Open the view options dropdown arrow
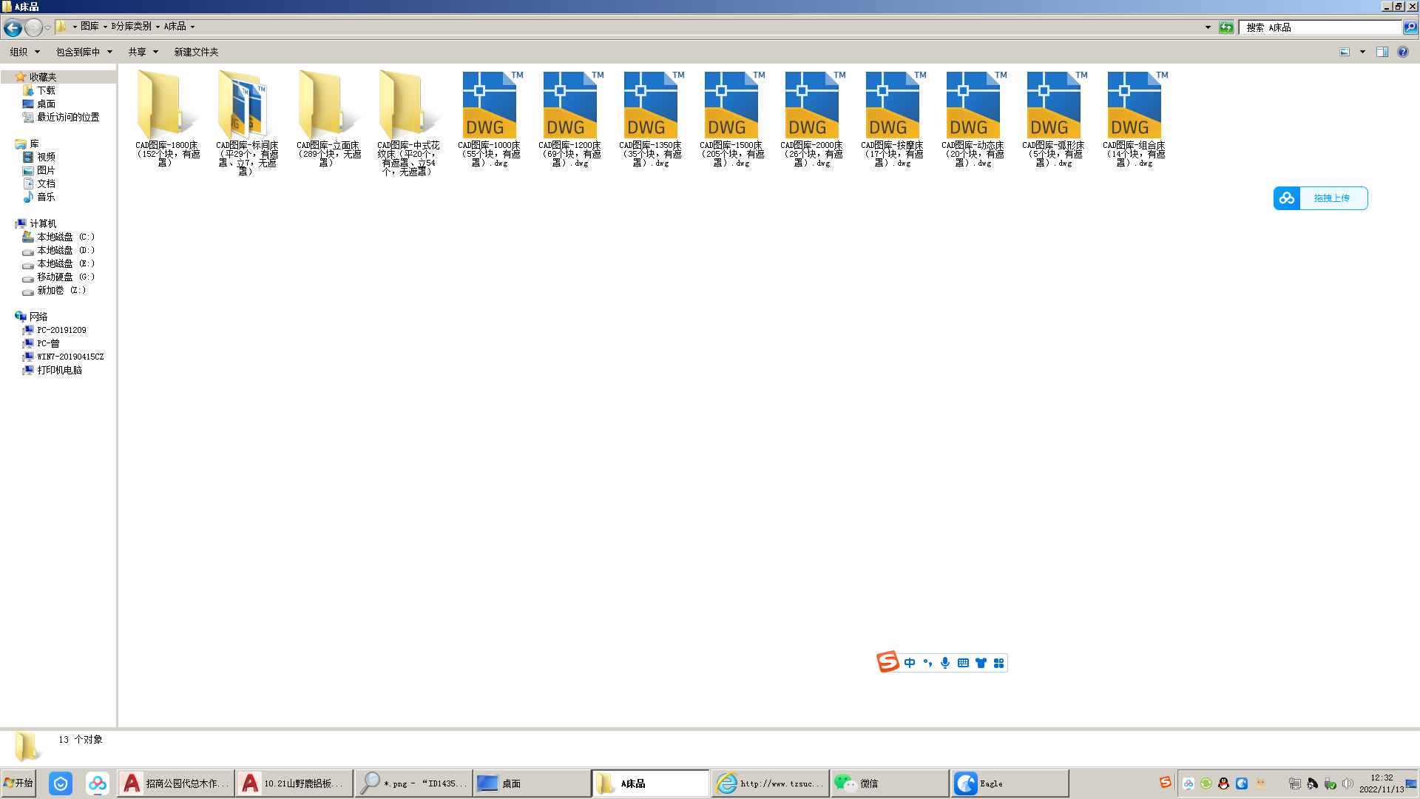Viewport: 1420px width, 799px height. click(1362, 52)
